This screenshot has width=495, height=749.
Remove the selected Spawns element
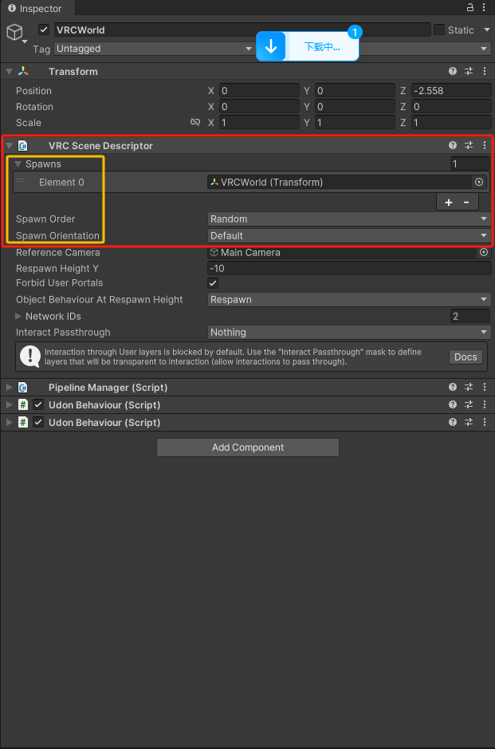(466, 203)
